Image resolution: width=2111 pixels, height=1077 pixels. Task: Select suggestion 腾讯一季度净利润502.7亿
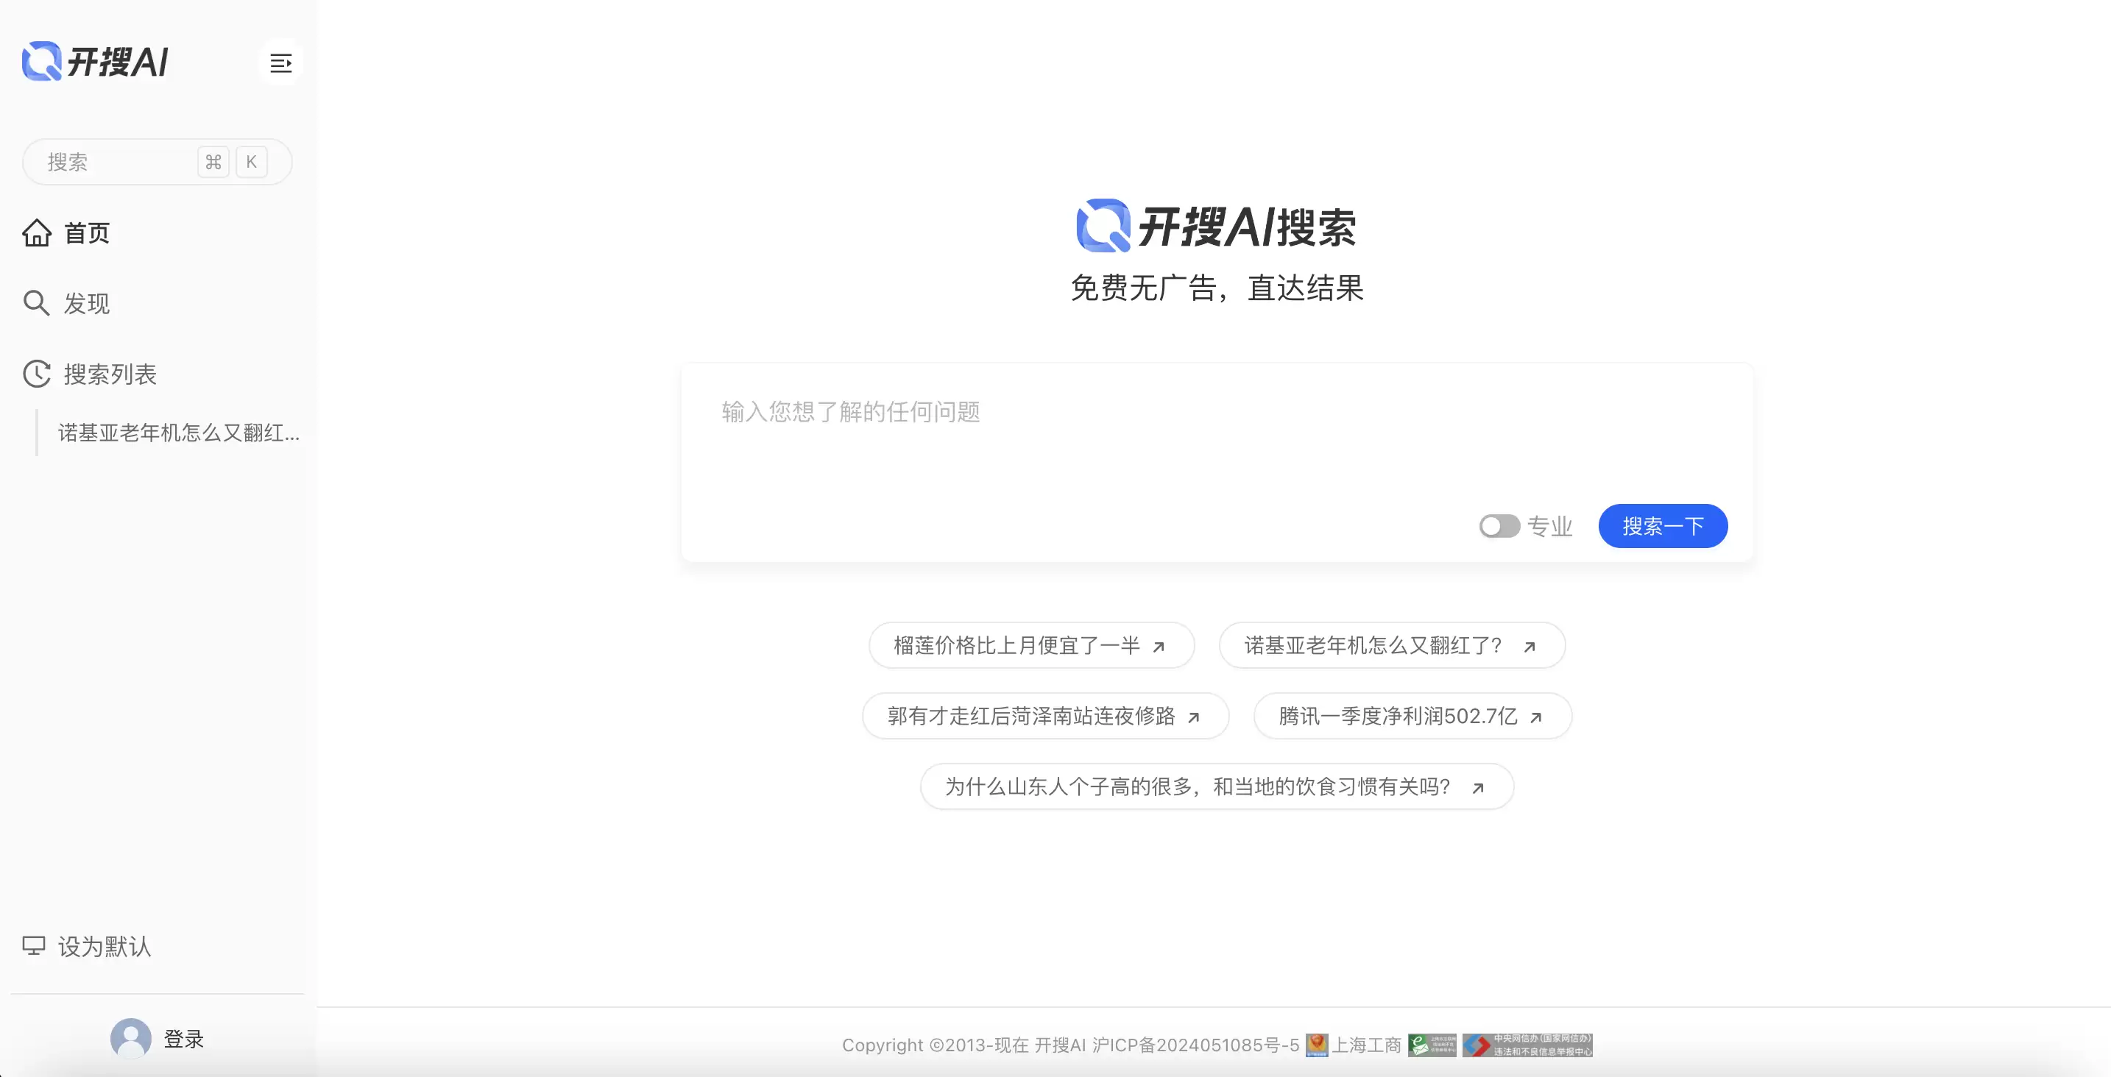pos(1412,716)
